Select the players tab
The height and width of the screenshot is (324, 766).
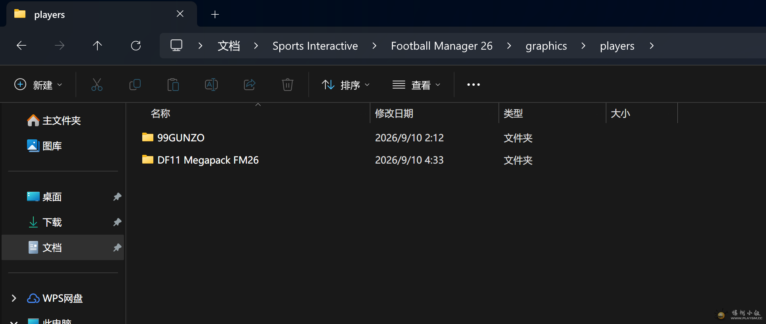[x=102, y=14]
